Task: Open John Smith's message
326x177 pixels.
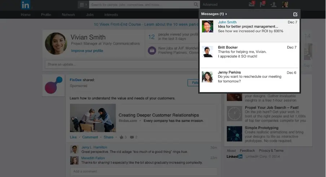Action: 249,27
